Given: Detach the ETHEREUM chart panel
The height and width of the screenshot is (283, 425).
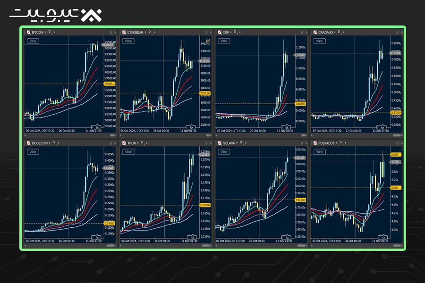Looking at the screenshot, I should coord(206,33).
